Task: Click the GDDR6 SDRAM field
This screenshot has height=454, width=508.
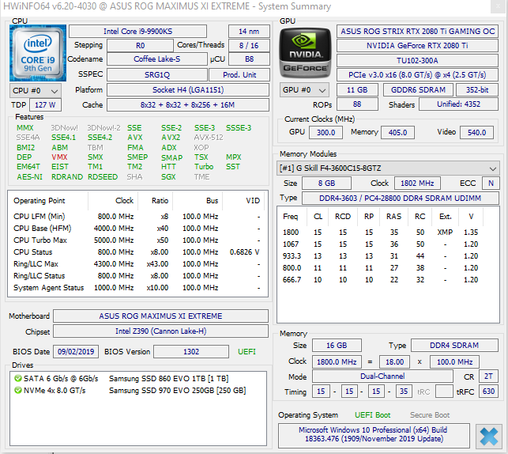Action: [418, 90]
